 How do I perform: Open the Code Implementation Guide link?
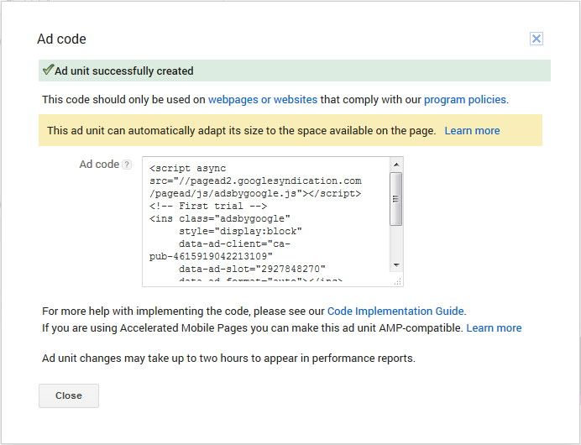[x=395, y=311]
